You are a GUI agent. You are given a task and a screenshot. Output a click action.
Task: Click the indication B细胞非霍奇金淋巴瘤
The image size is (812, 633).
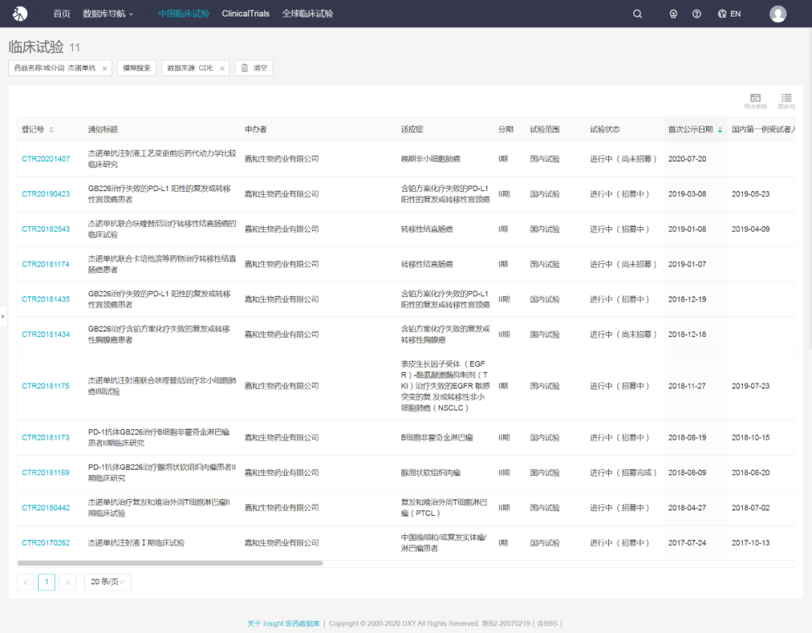(437, 438)
